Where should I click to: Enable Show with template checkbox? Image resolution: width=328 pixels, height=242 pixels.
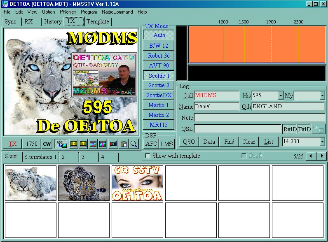click(148, 156)
